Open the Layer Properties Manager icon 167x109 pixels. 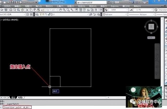tap(37, 14)
